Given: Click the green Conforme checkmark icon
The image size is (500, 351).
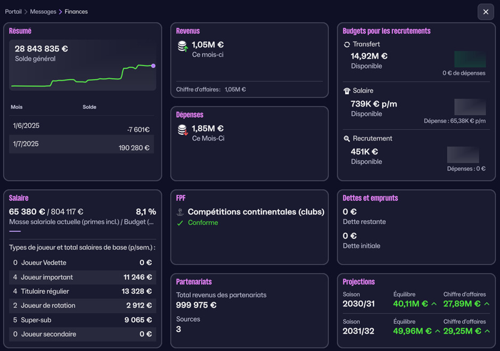Looking at the screenshot, I should click(180, 223).
